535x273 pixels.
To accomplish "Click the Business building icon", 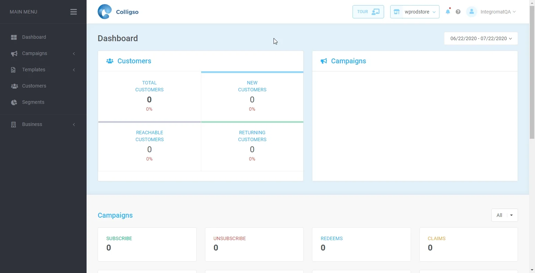I will 14,124.
